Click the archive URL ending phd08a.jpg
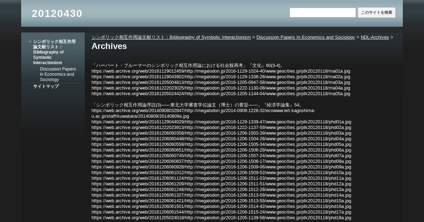This screenshot has width=424, height=222. 221,161
